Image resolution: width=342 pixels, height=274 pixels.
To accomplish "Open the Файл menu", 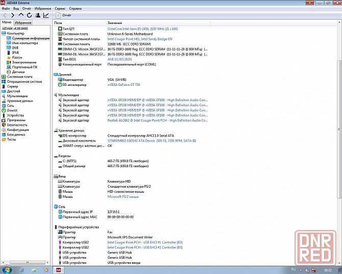I will [6, 9].
